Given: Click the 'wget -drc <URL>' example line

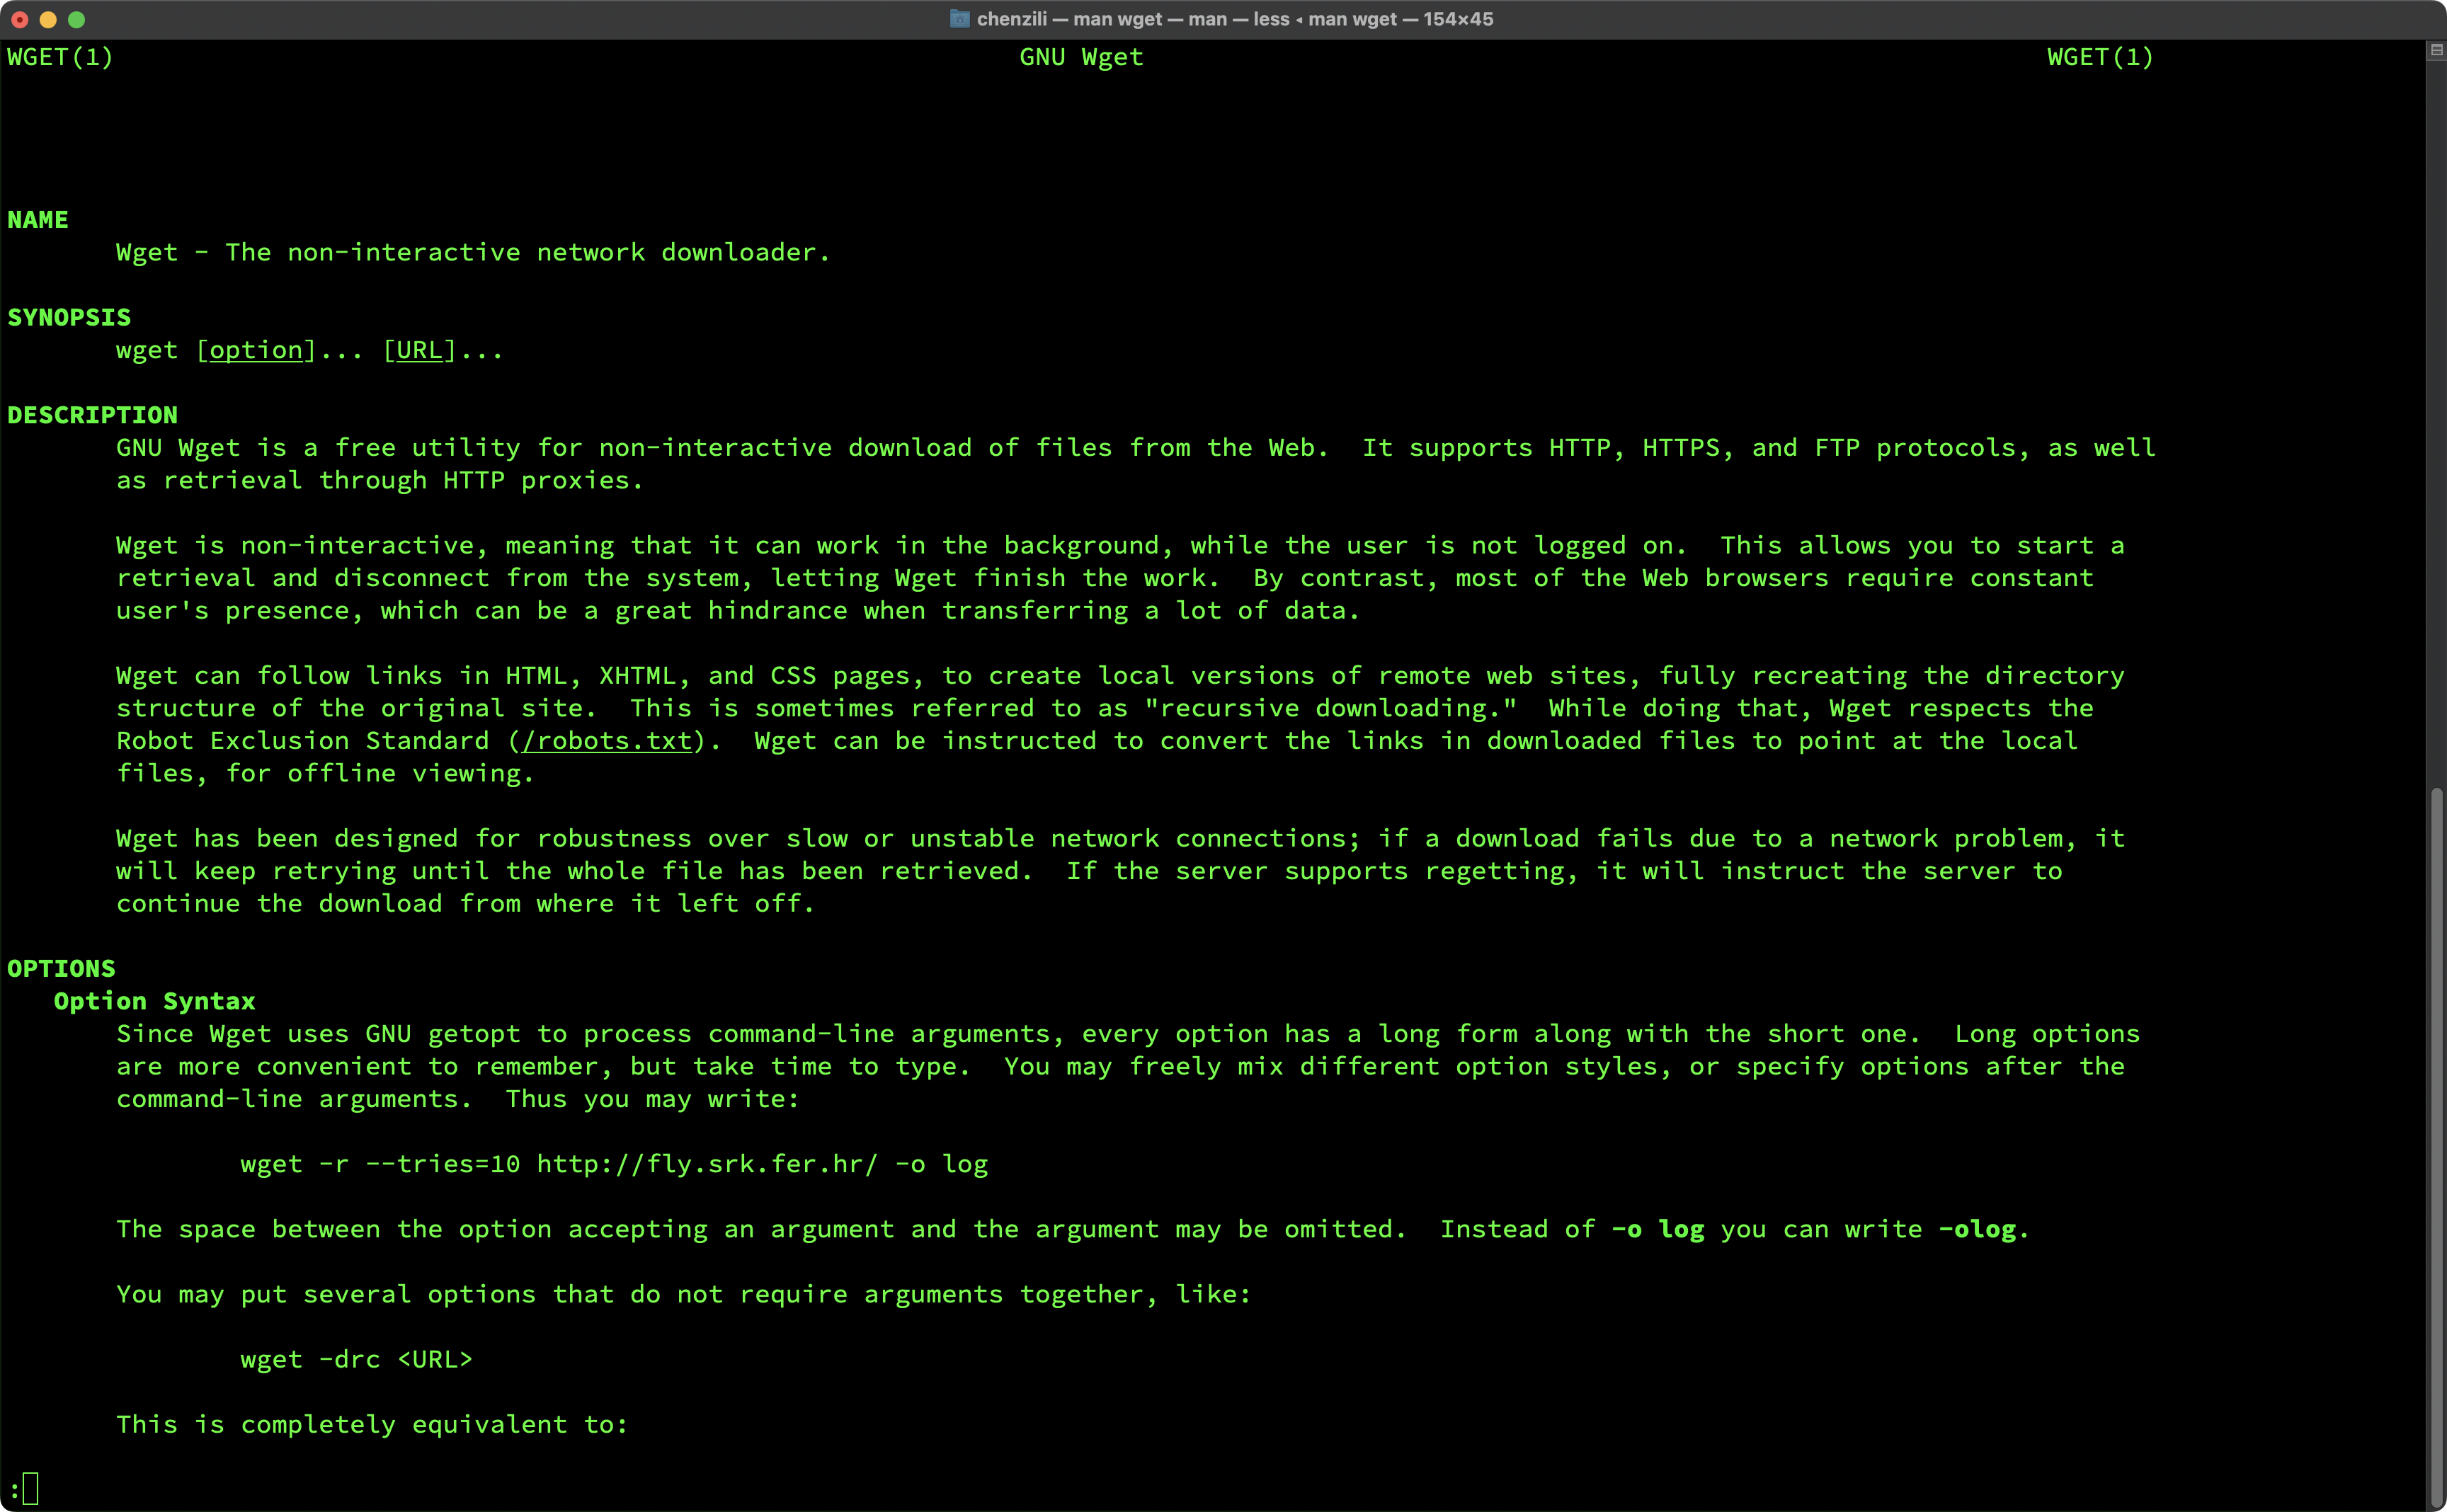Looking at the screenshot, I should tap(356, 1359).
